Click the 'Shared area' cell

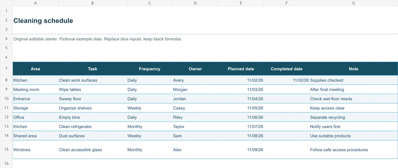[35, 136]
